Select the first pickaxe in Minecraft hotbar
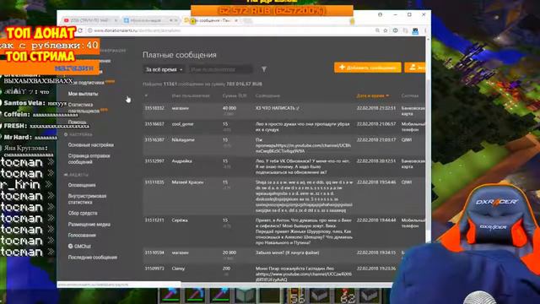Viewport: 540px width, 304px height. [x=170, y=296]
